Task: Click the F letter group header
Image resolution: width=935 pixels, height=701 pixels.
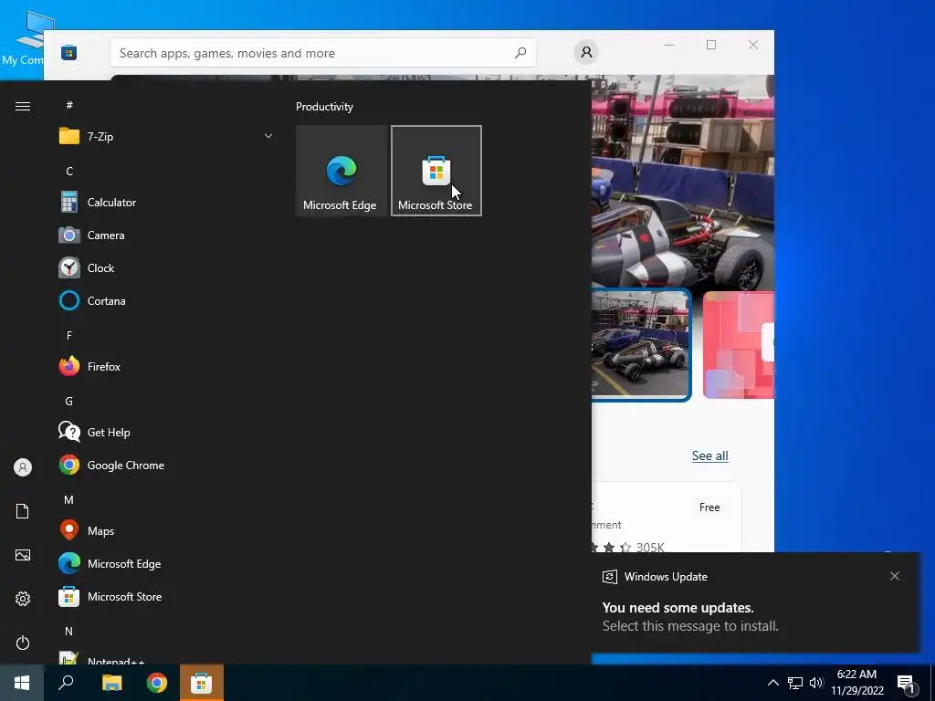Action: click(x=69, y=335)
